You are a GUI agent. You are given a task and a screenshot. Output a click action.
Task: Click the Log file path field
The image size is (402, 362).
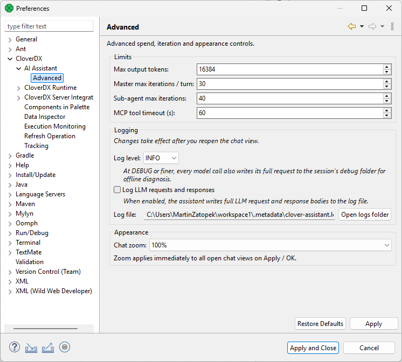239,215
